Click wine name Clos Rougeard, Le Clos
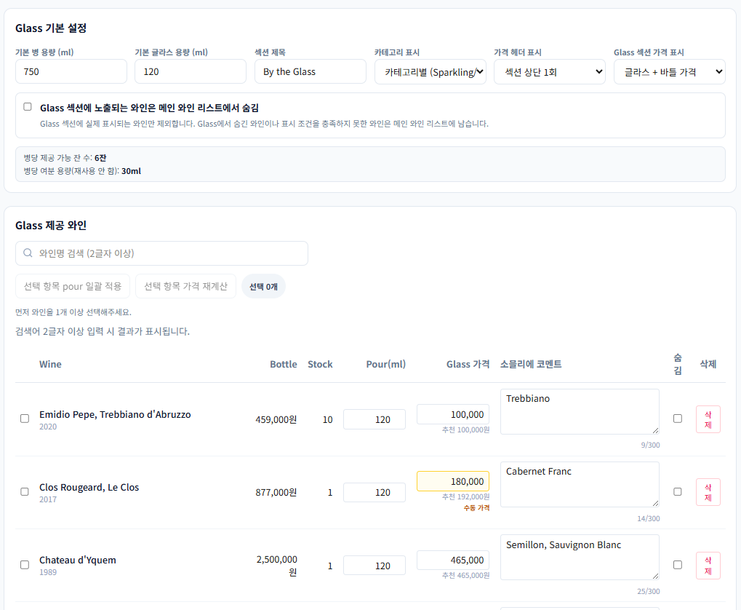 (x=89, y=488)
